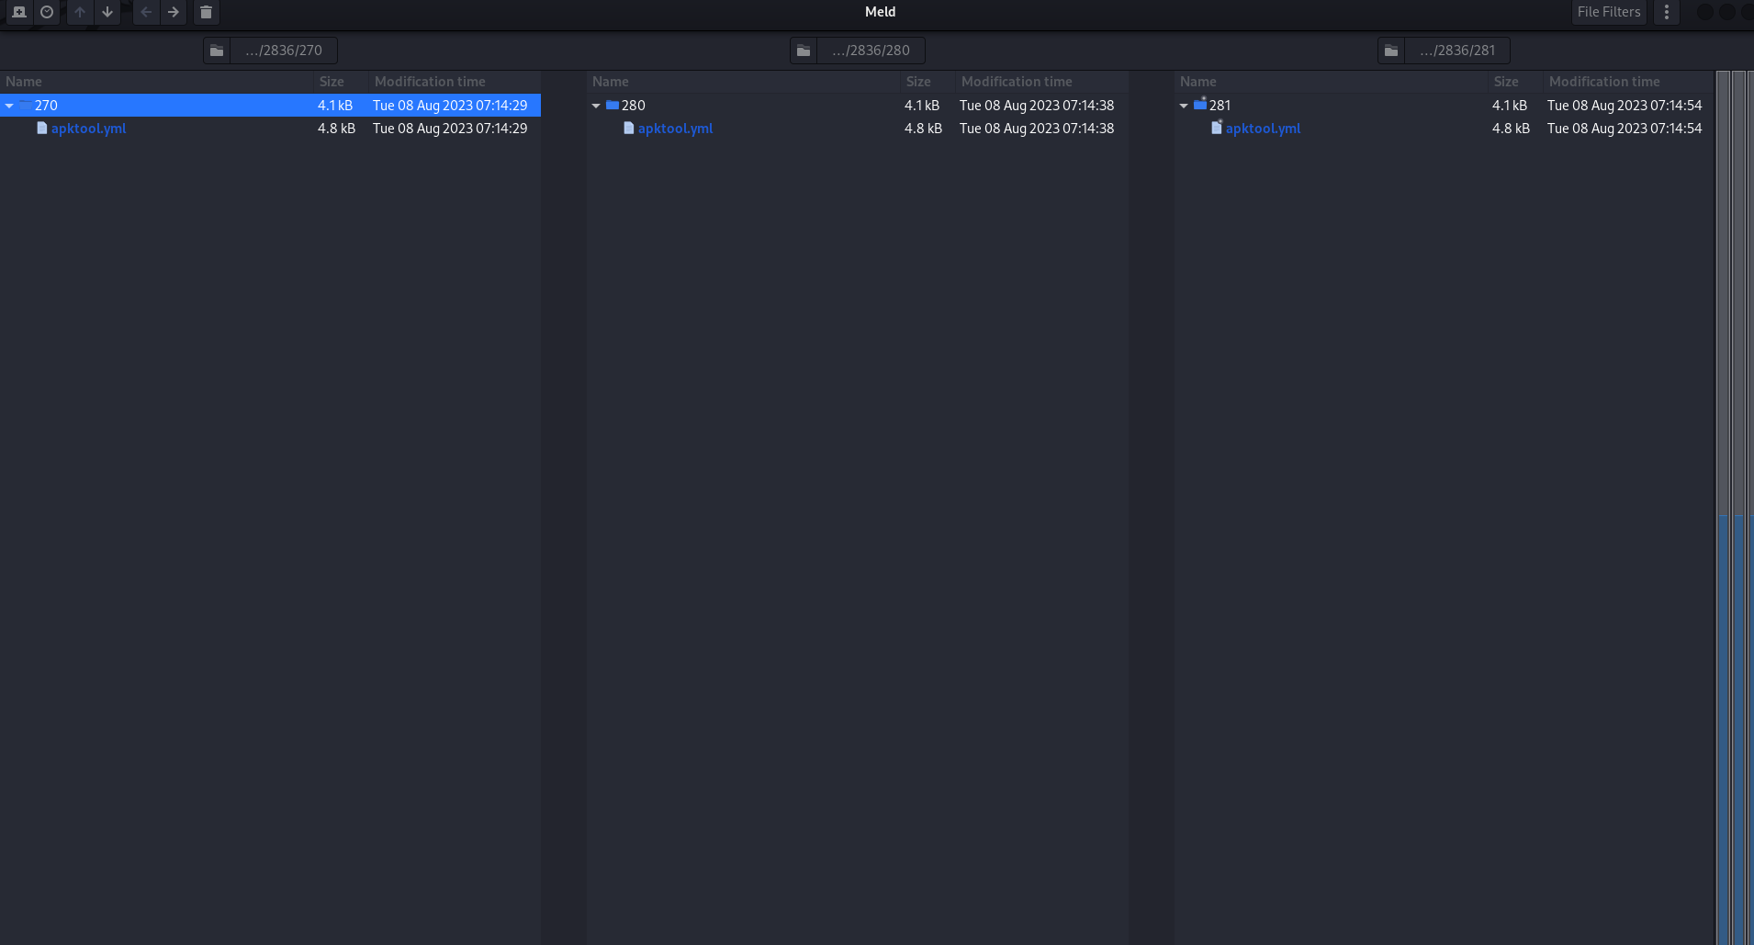This screenshot has height=945, width=1754.
Task: Delete the selected file with trash icon
Action: coord(206,12)
